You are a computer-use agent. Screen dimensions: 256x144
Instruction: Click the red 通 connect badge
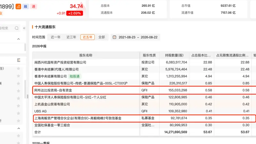(x=34, y=6)
